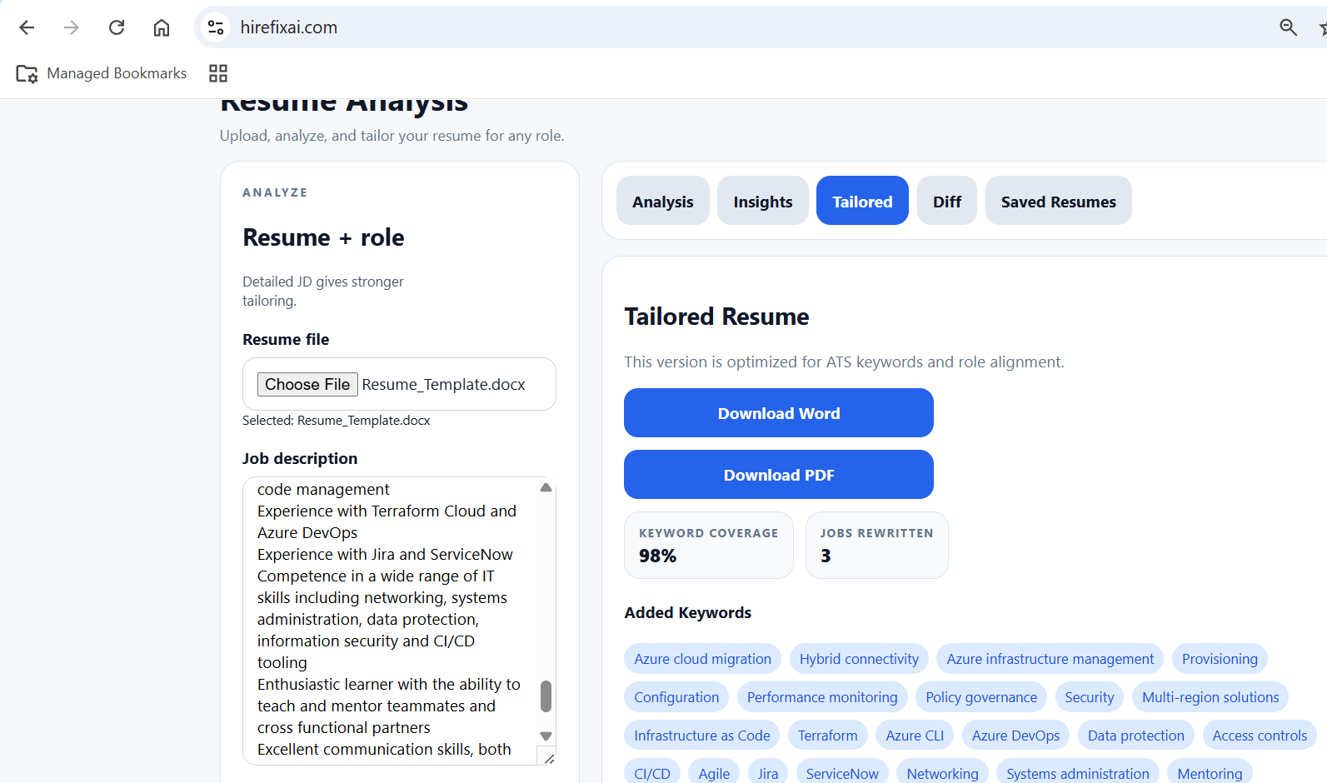Open the apps grid icon
This screenshot has width=1327, height=783.
tap(218, 73)
